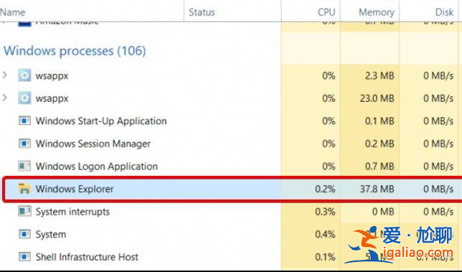Click the gear icon of the 23.0 MB wsappx
Screen dimensions: 462x272
point(24,98)
